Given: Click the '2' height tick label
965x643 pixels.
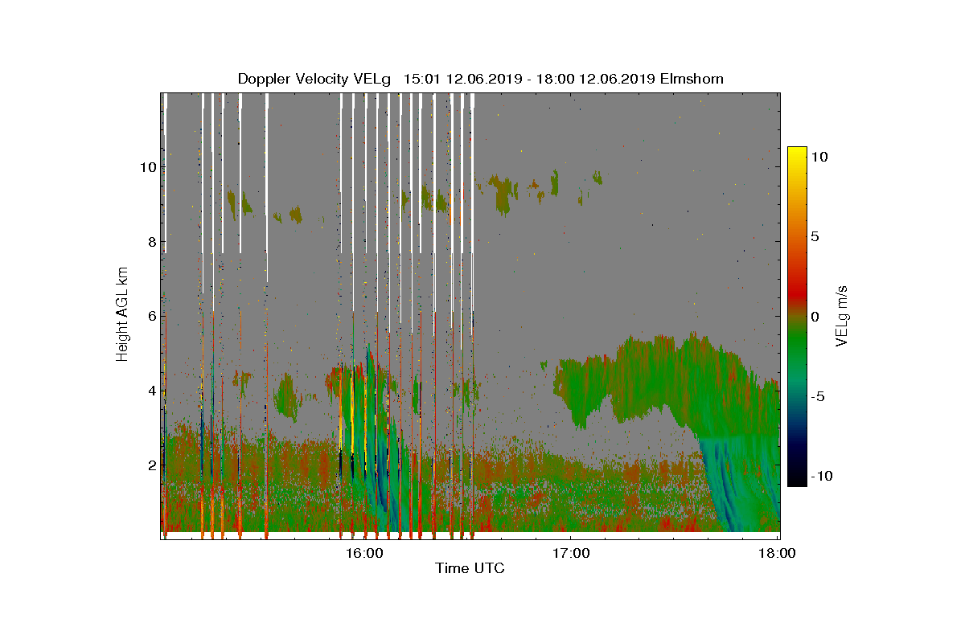Looking at the screenshot, I should pos(150,465).
